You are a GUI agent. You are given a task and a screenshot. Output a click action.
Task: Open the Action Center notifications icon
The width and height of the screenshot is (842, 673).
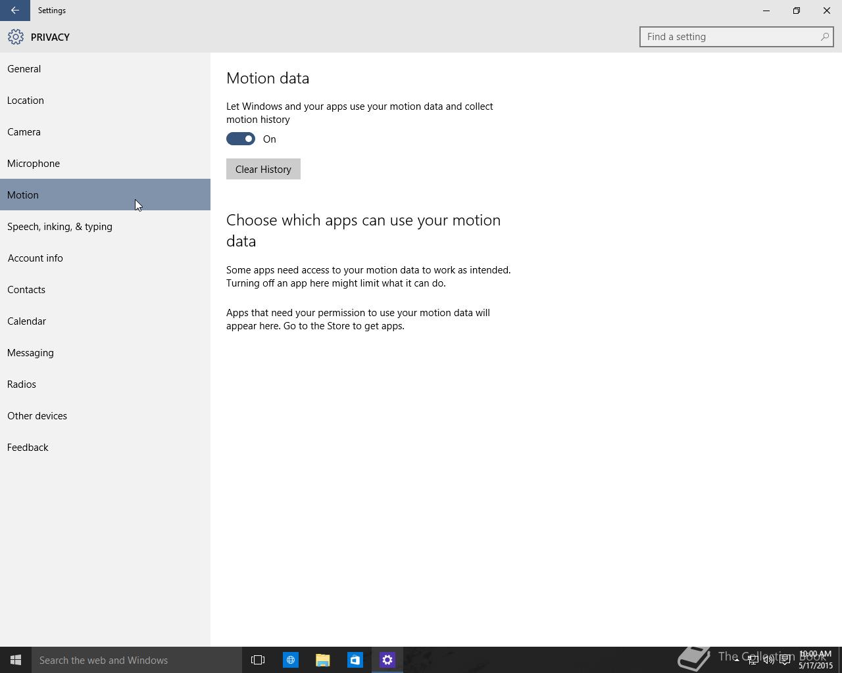coord(785,660)
